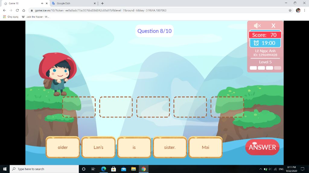The height and width of the screenshot is (173, 309).
Task: Click the last empty dashed answer slot
Action: tap(227, 107)
